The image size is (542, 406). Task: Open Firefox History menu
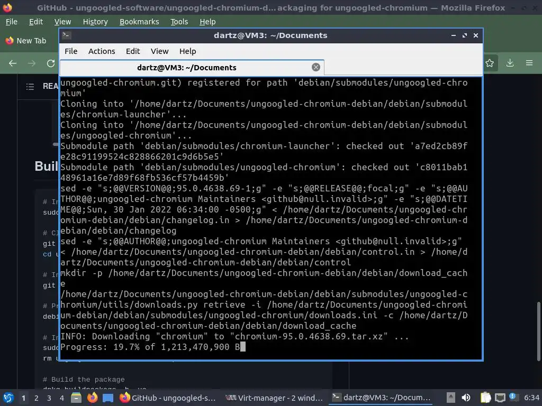point(95,22)
